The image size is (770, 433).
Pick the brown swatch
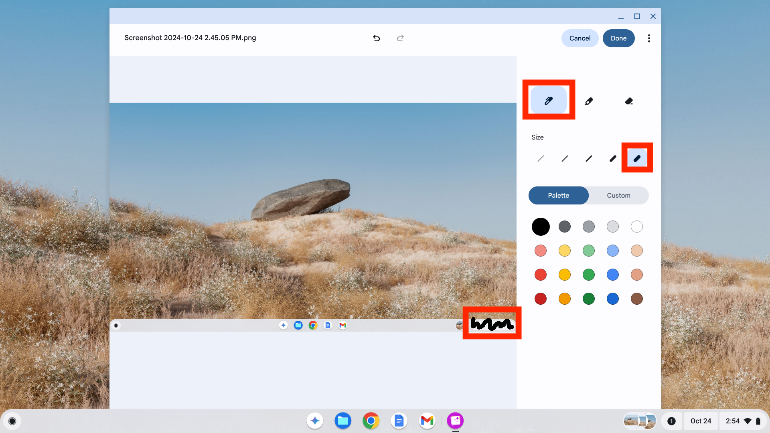(x=637, y=299)
